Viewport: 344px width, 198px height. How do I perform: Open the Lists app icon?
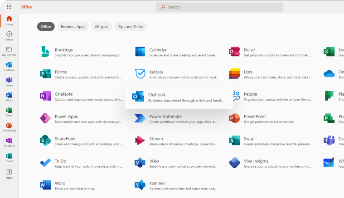(x=234, y=74)
